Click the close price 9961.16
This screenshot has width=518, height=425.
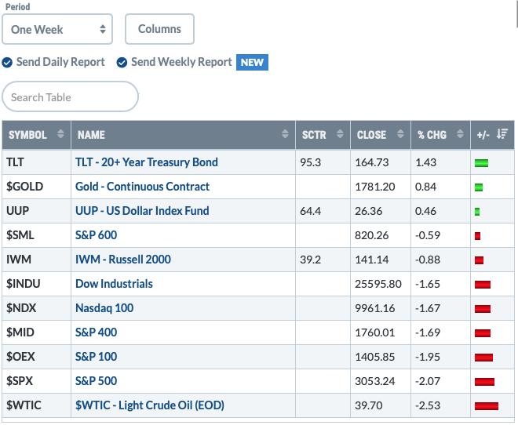coord(374,308)
